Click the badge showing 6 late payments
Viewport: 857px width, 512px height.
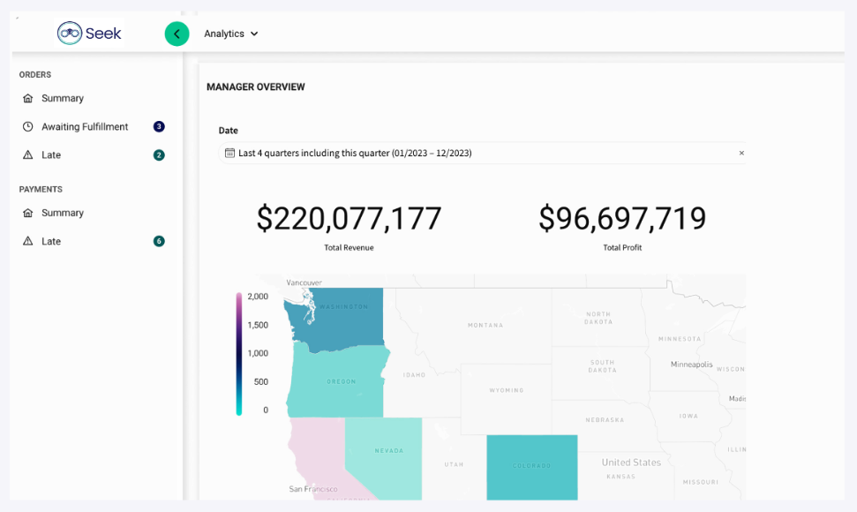tap(158, 241)
